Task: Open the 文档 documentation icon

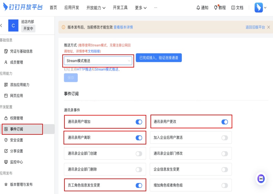Action: point(233,8)
